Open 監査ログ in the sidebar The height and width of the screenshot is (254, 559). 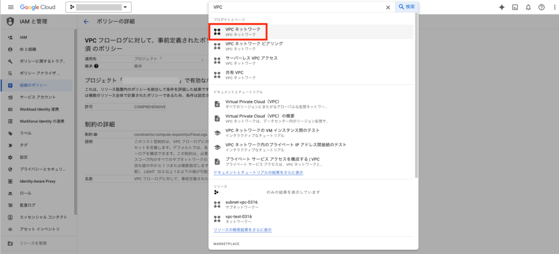click(x=38, y=205)
